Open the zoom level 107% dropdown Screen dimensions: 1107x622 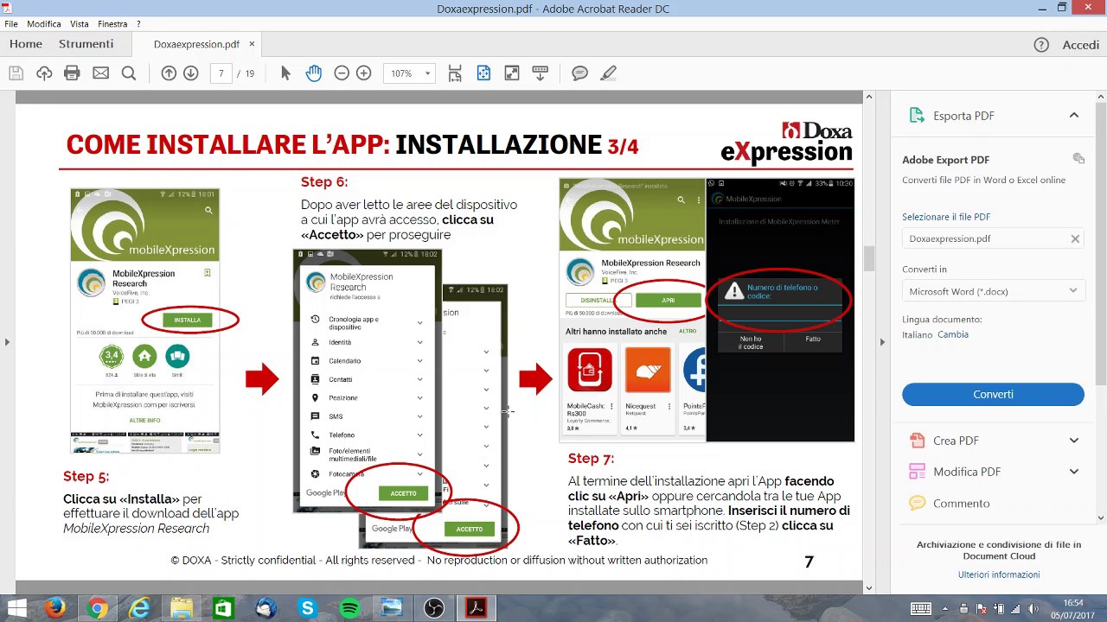409,73
